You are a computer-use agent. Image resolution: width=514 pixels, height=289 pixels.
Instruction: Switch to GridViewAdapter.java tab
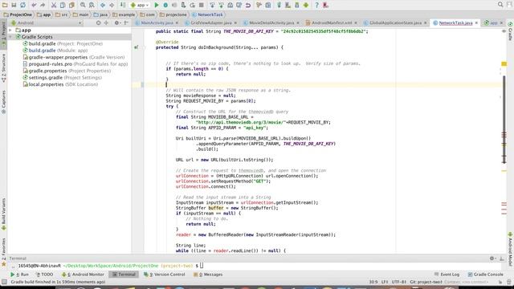coord(210,23)
